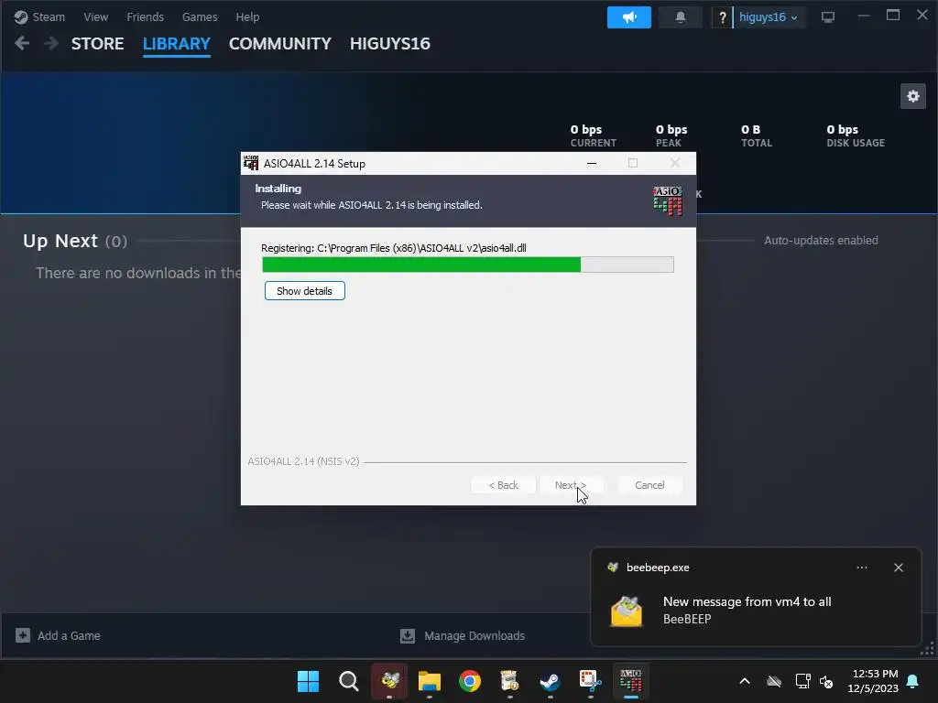Click the question mark help icon
Viewport: 938px width, 703px height.
click(722, 17)
